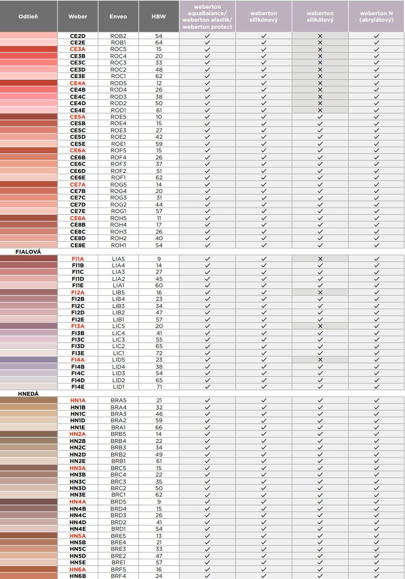The width and height of the screenshot is (405, 579).
Task: Click the X mark in row FI3A
Action: point(320,326)
